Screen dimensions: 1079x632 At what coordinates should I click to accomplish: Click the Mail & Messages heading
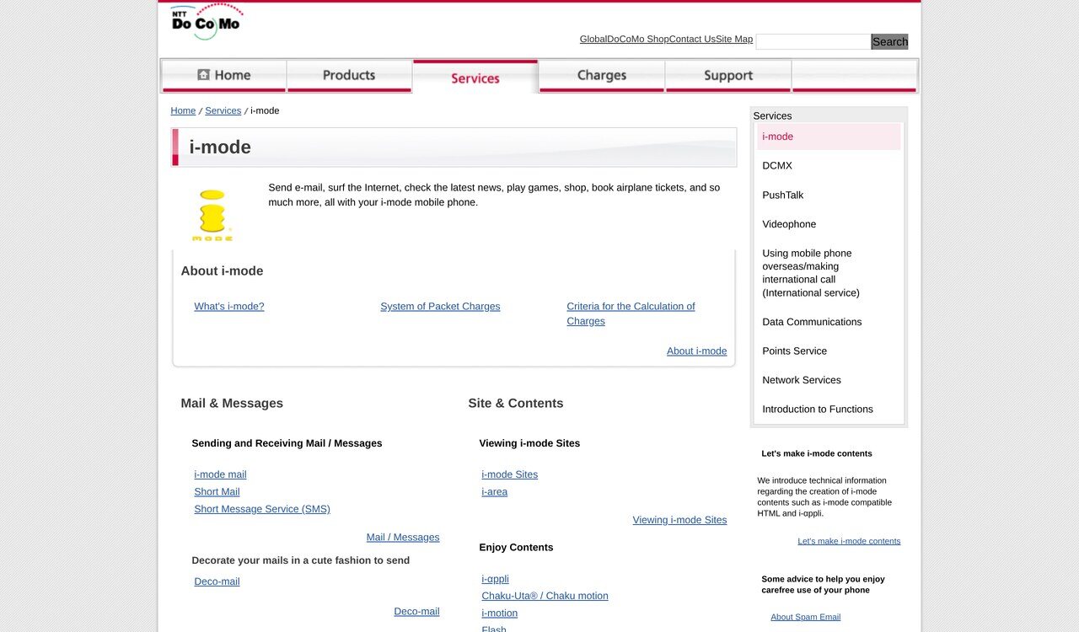(232, 404)
